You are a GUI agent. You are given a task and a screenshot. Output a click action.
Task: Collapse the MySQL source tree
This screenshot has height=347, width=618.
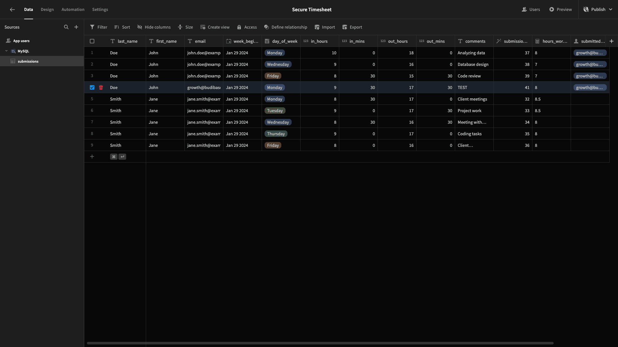(x=6, y=51)
